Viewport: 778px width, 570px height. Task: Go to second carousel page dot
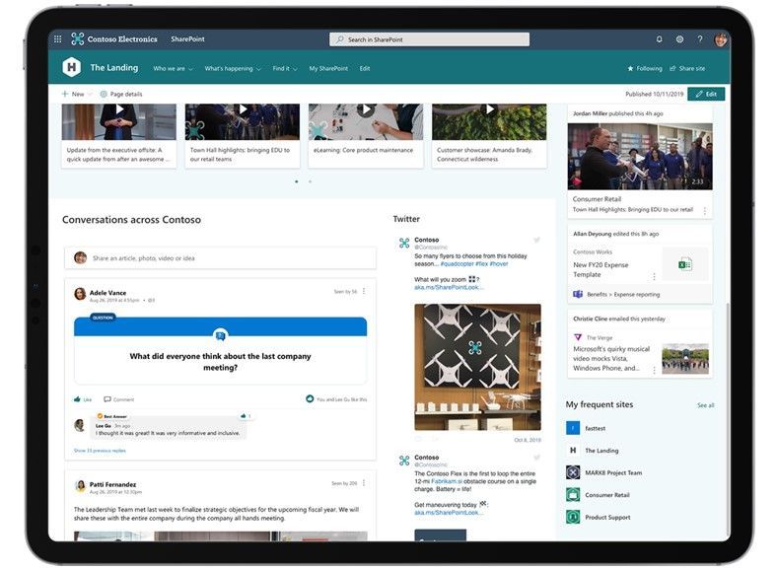(x=310, y=181)
